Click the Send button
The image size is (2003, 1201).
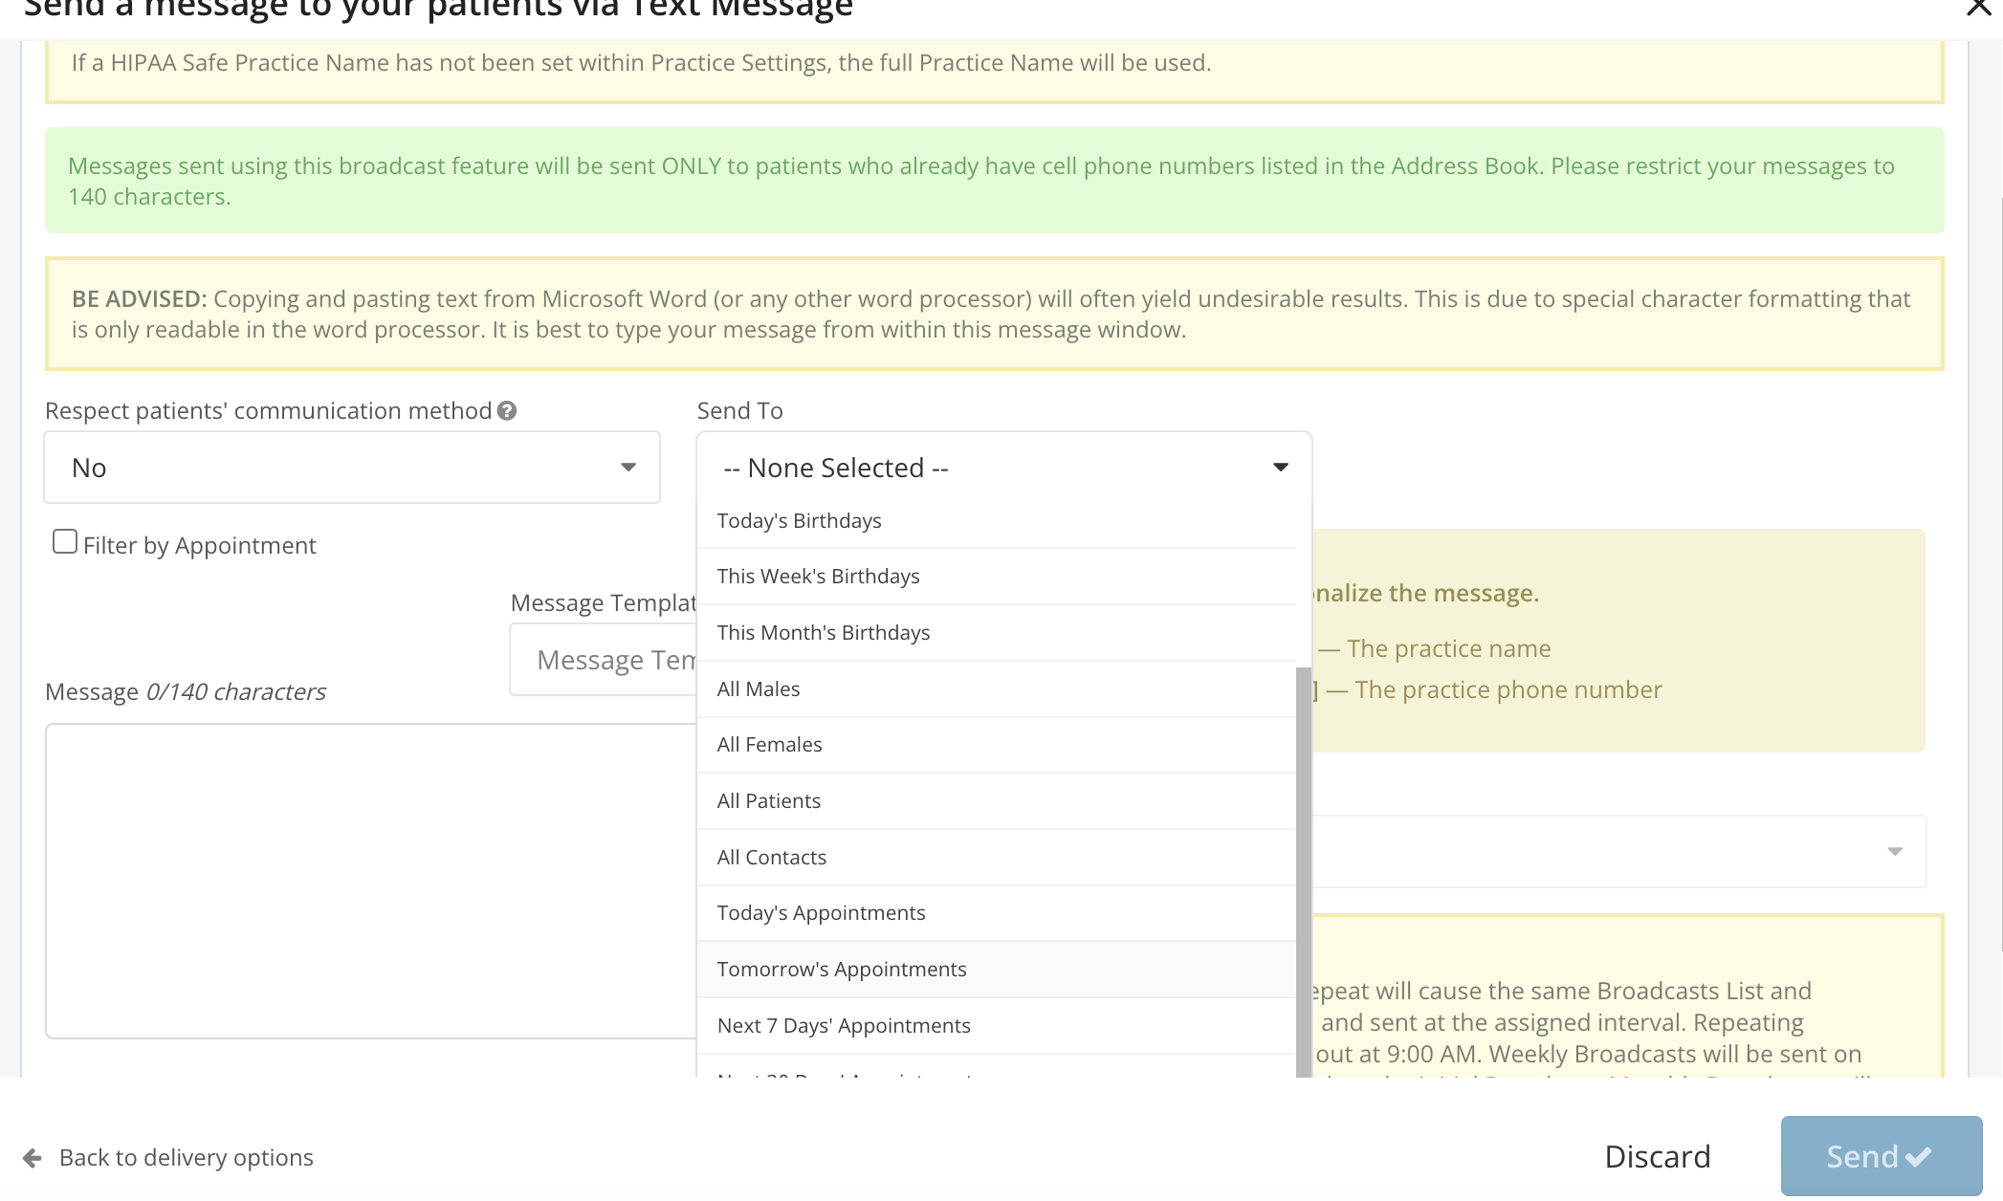coord(1881,1157)
